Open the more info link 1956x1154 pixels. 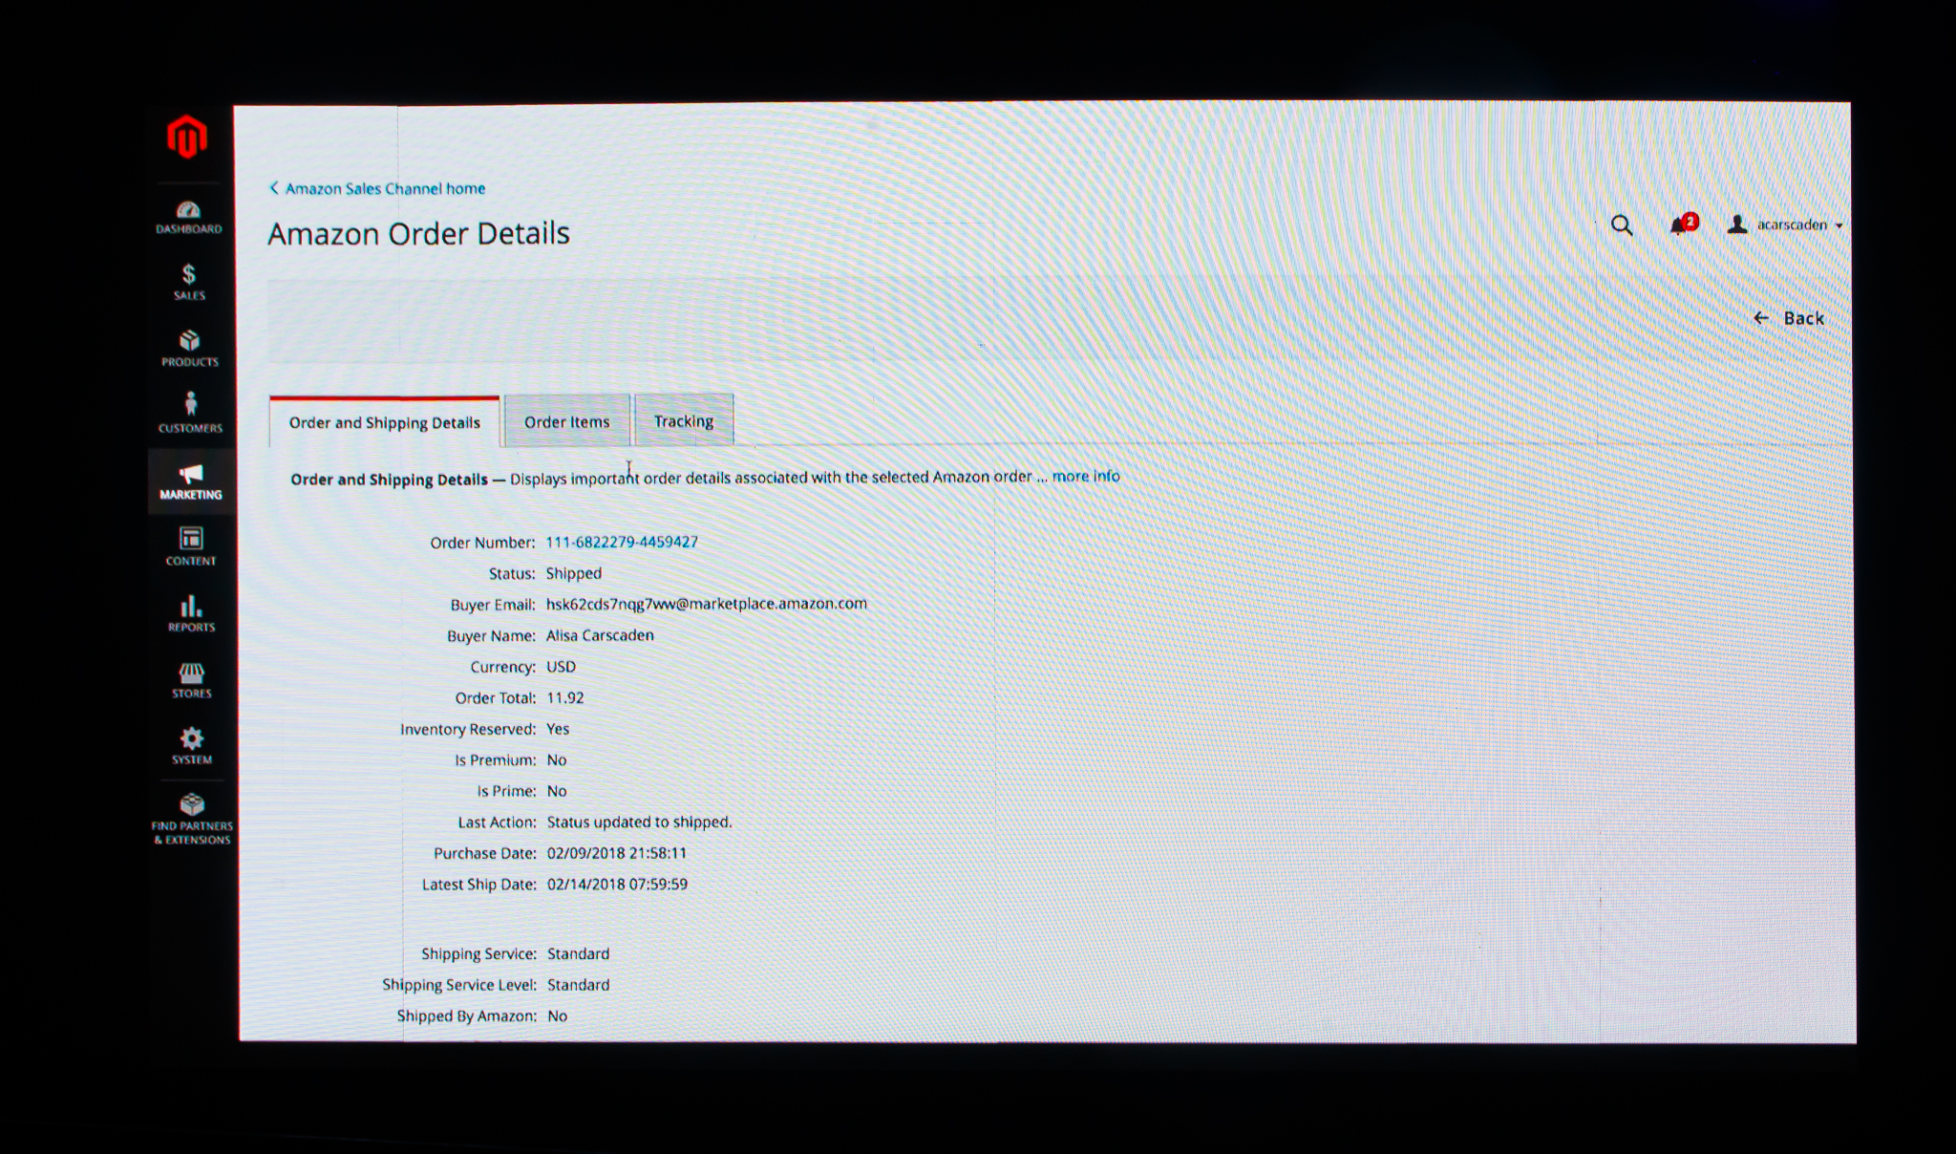click(x=1086, y=476)
